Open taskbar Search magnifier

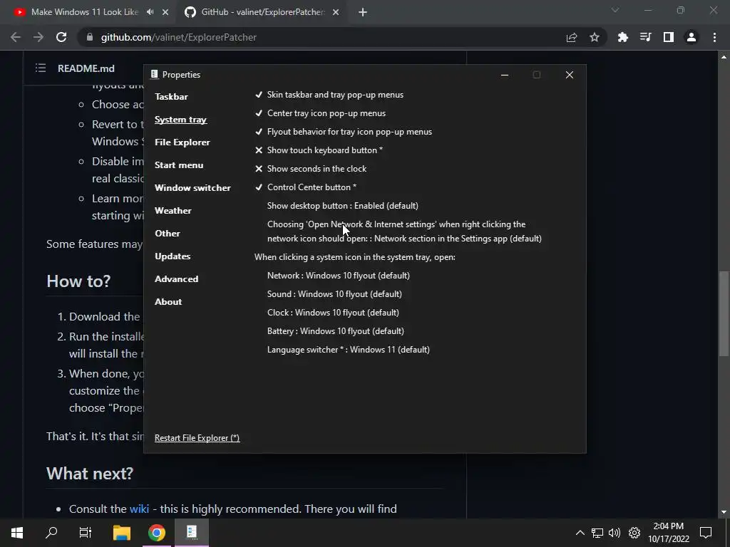pos(51,533)
